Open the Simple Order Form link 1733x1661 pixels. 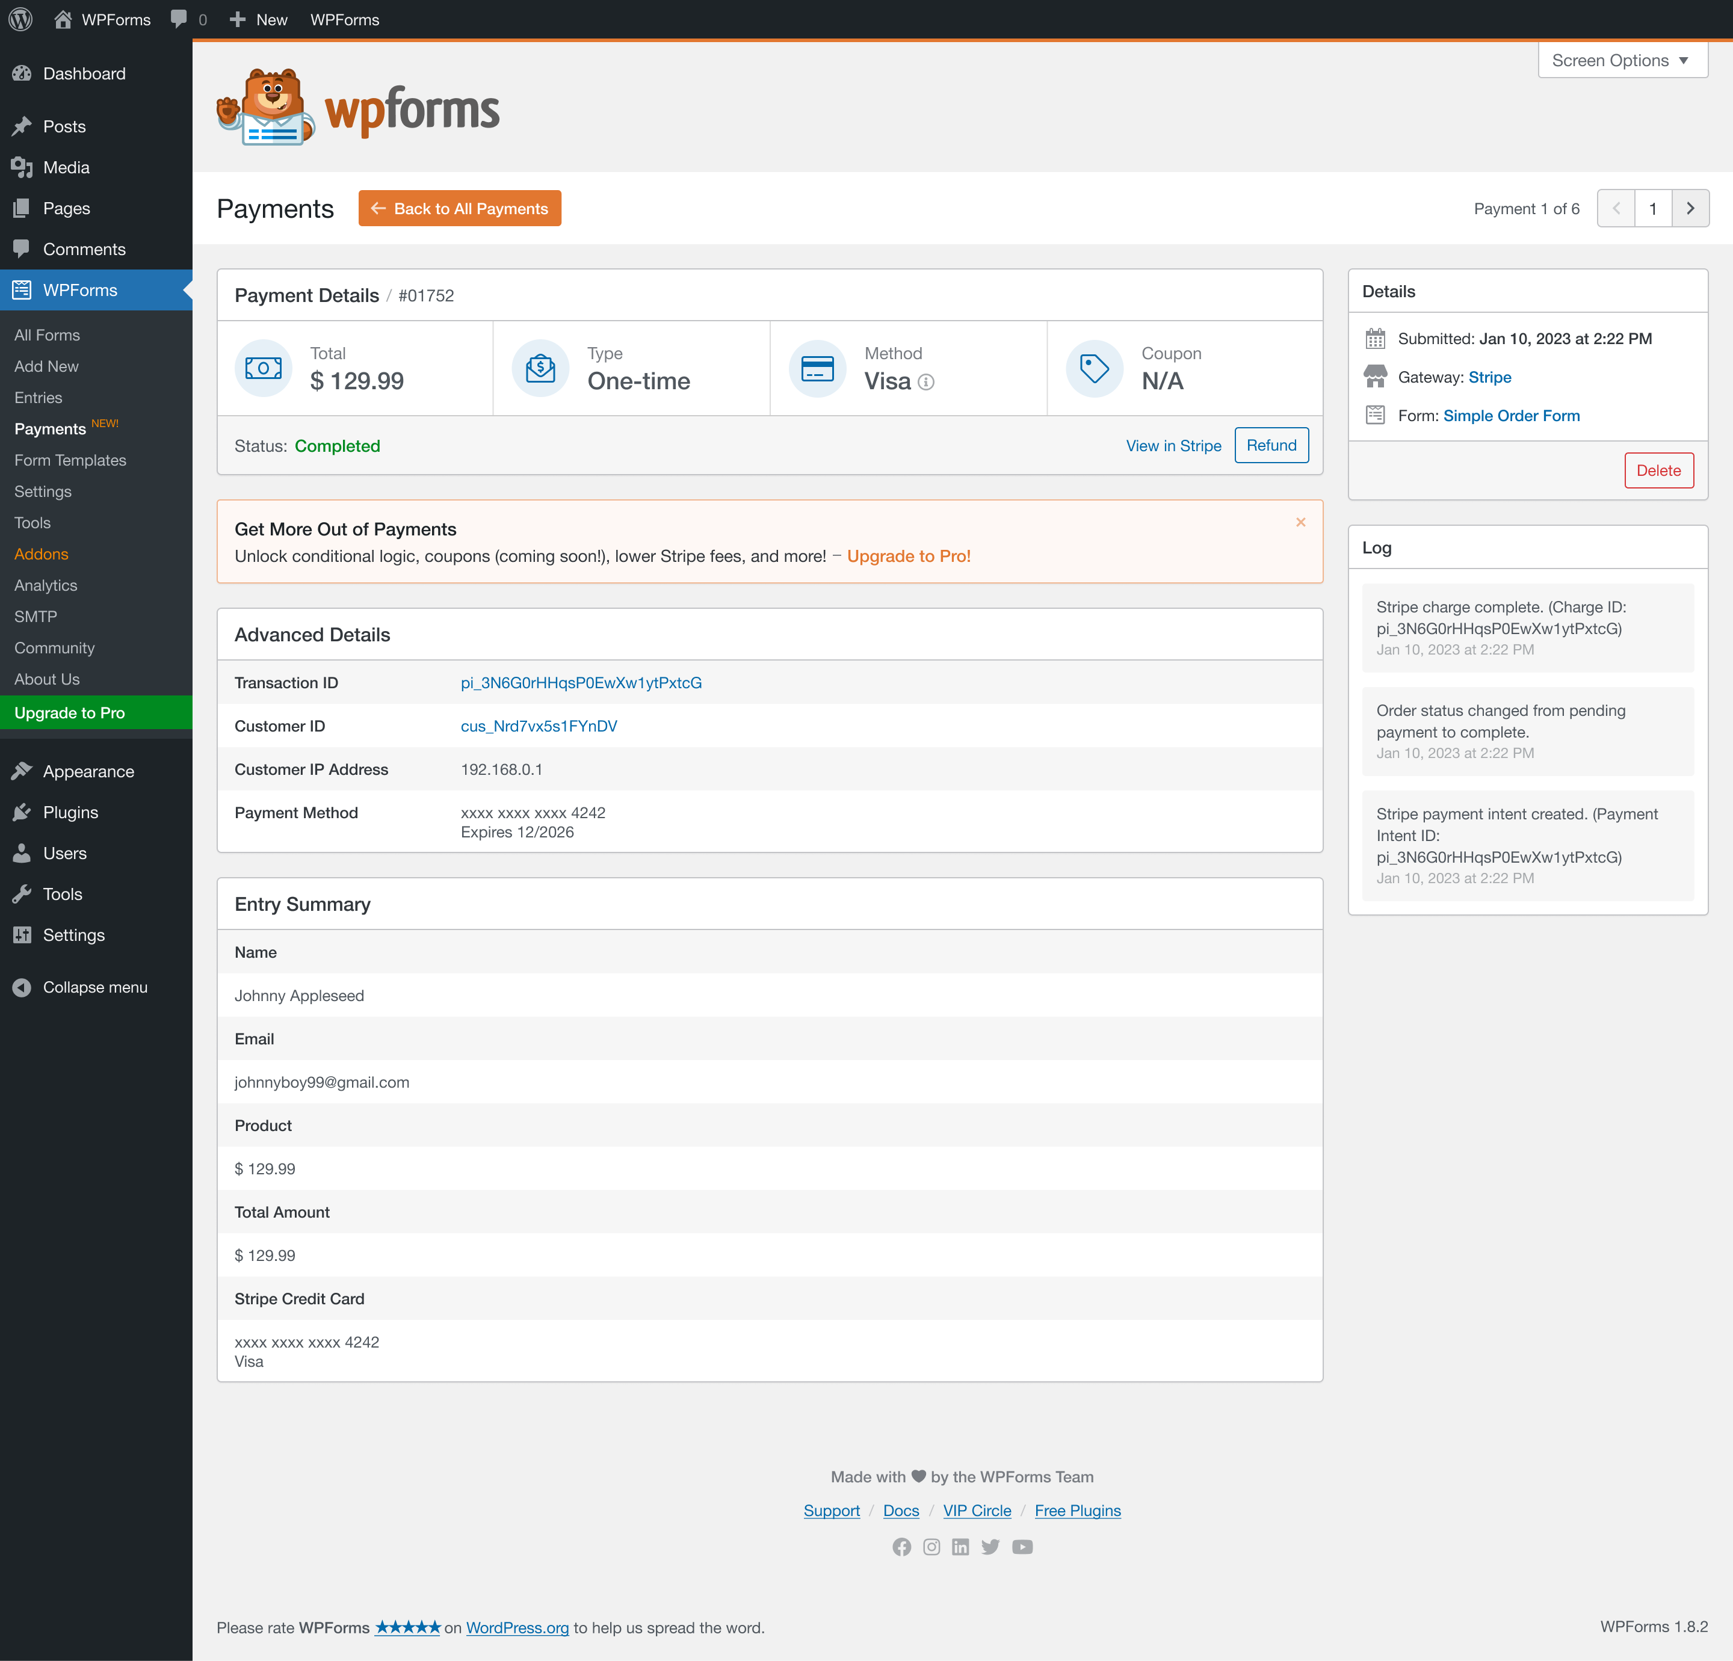1511,416
